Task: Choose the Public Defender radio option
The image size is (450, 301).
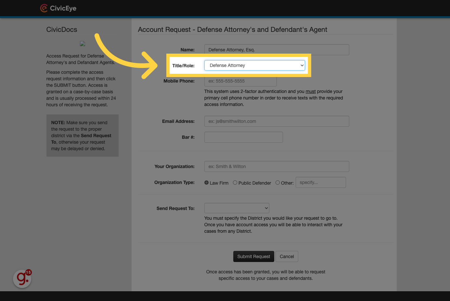Action: (235, 183)
